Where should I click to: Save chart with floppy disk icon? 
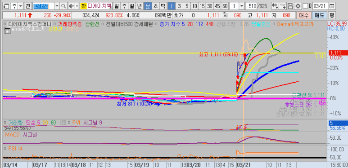[290, 6]
